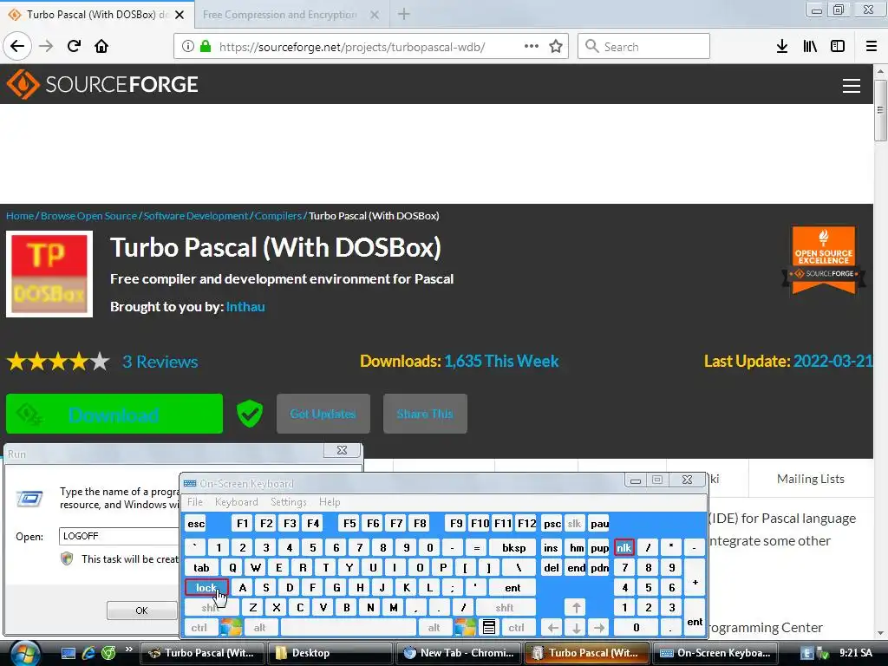Open the Inthau author link

pos(245,306)
